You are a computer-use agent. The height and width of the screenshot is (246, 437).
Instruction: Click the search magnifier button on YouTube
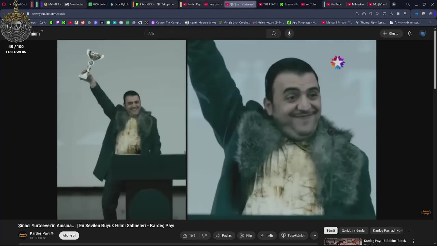pyautogui.click(x=273, y=33)
